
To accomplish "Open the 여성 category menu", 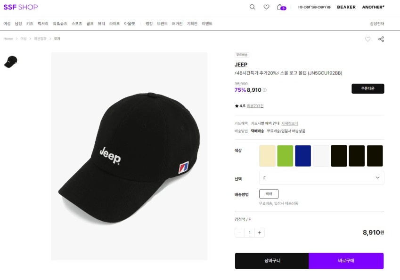I will (7, 24).
